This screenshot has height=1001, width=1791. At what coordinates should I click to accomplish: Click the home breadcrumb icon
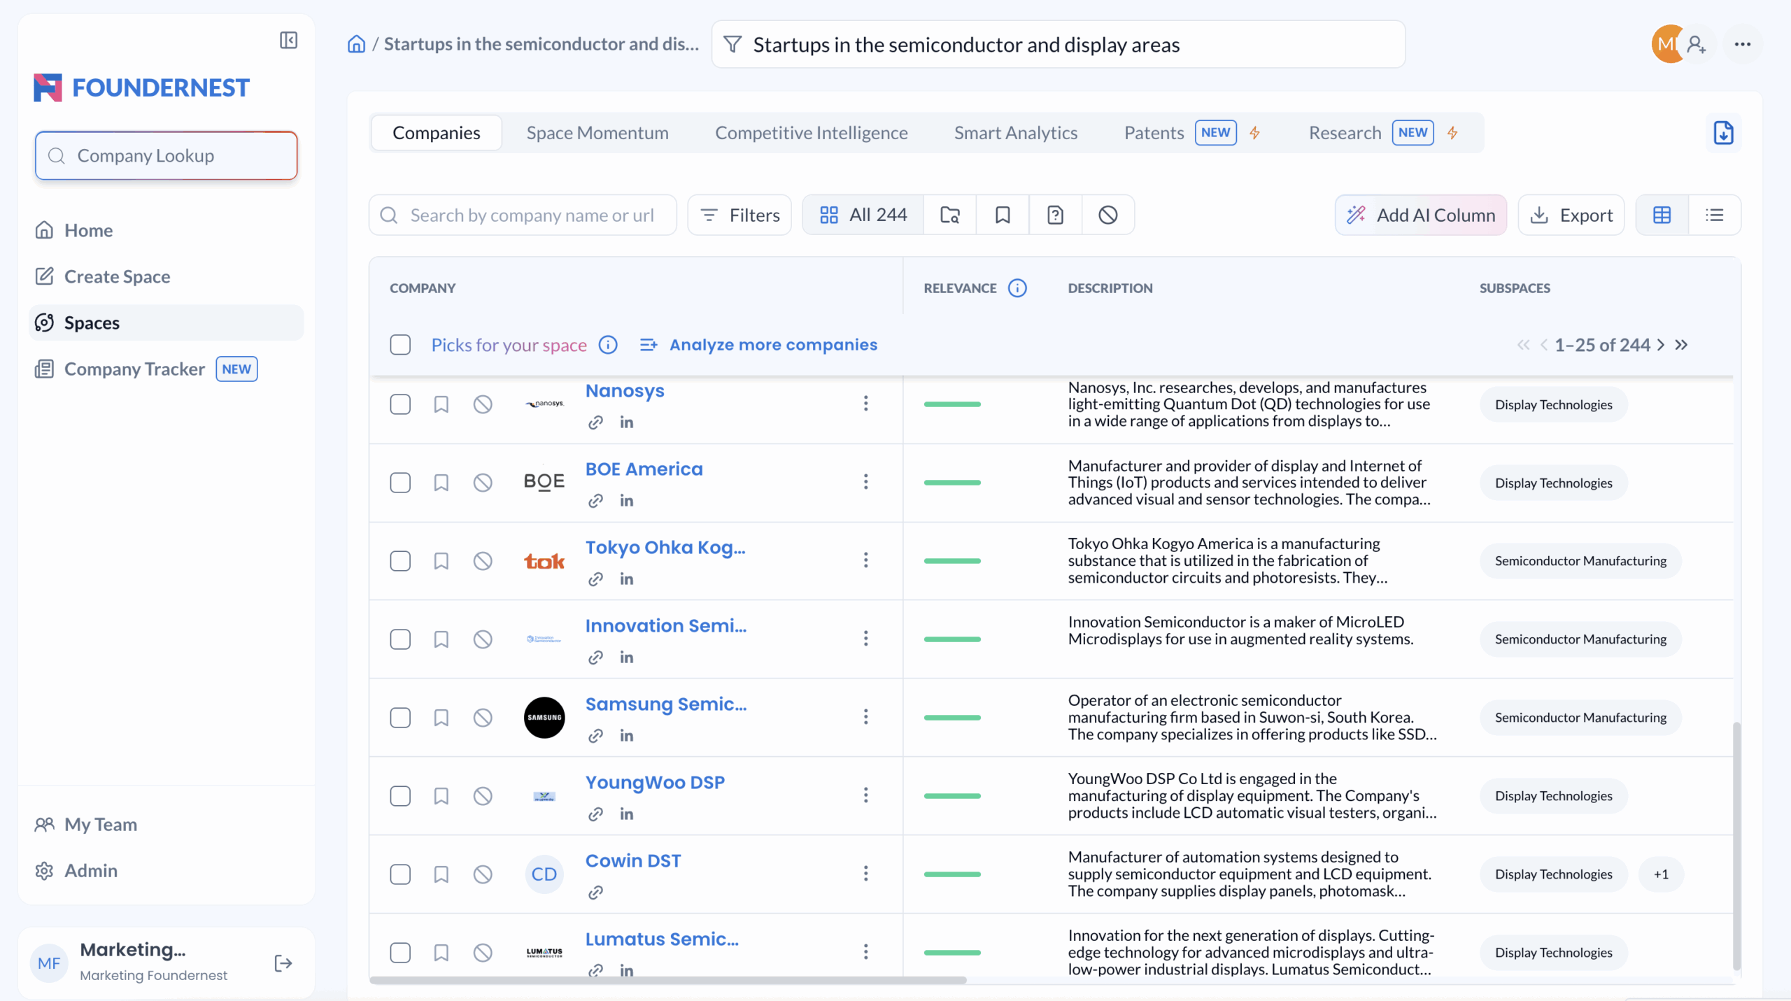pos(356,44)
